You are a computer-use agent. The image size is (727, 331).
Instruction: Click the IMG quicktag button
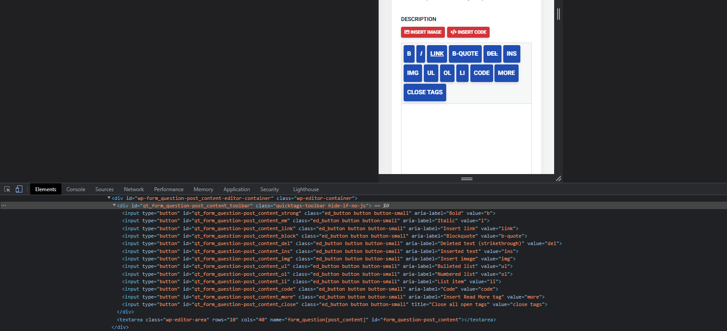point(413,73)
